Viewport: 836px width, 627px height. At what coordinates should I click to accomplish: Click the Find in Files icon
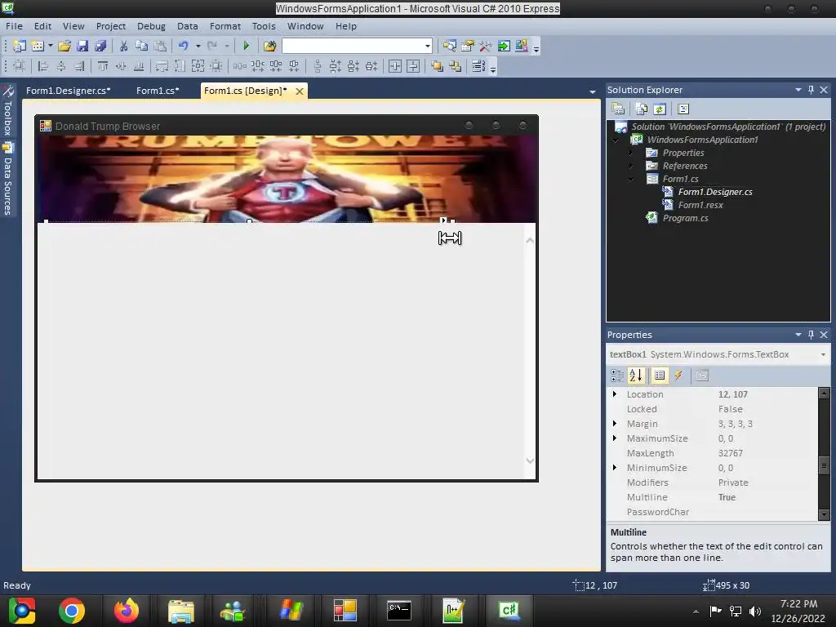[269, 46]
